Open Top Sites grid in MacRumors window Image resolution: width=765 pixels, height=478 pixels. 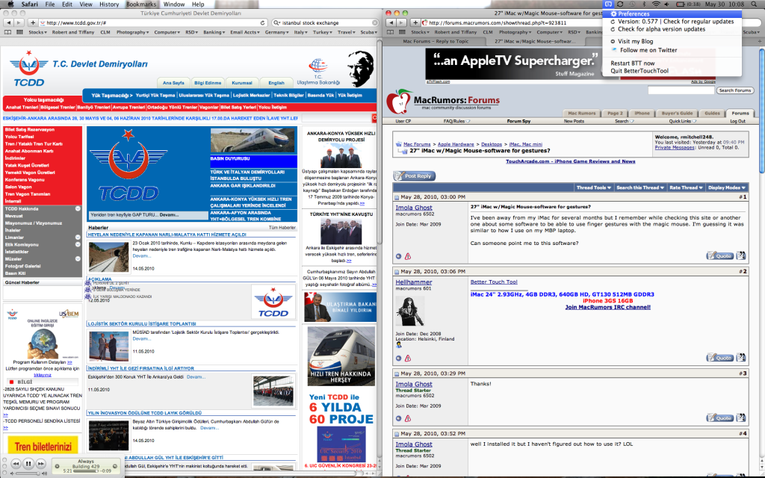coord(402,32)
